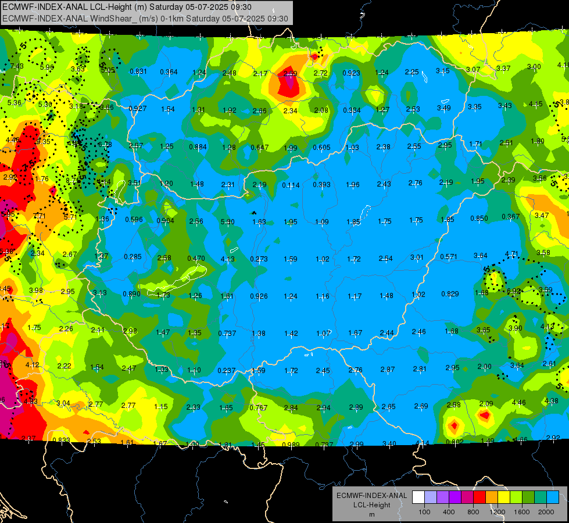Image resolution: width=569 pixels, height=523 pixels.
Task: Click the wind shear value 6.92
Action: click(514, 291)
